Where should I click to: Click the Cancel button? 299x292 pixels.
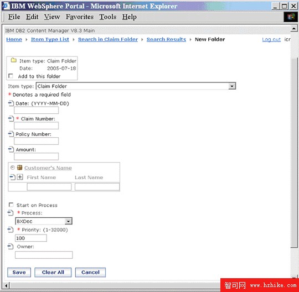tap(90, 272)
